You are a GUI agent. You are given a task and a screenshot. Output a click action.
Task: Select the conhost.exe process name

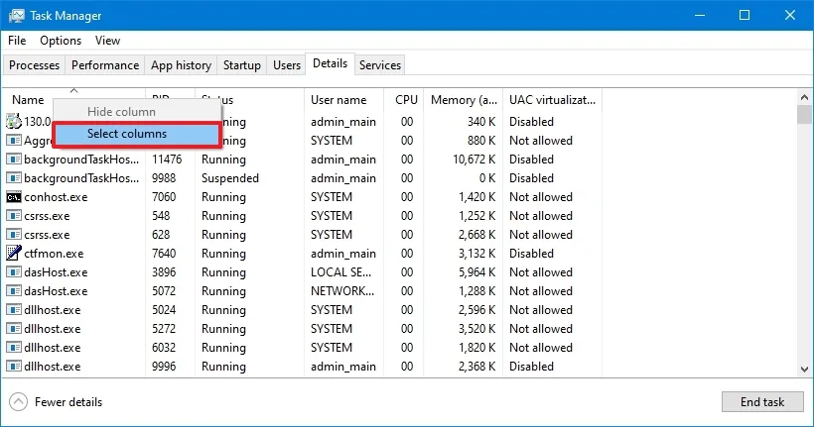[x=56, y=197]
